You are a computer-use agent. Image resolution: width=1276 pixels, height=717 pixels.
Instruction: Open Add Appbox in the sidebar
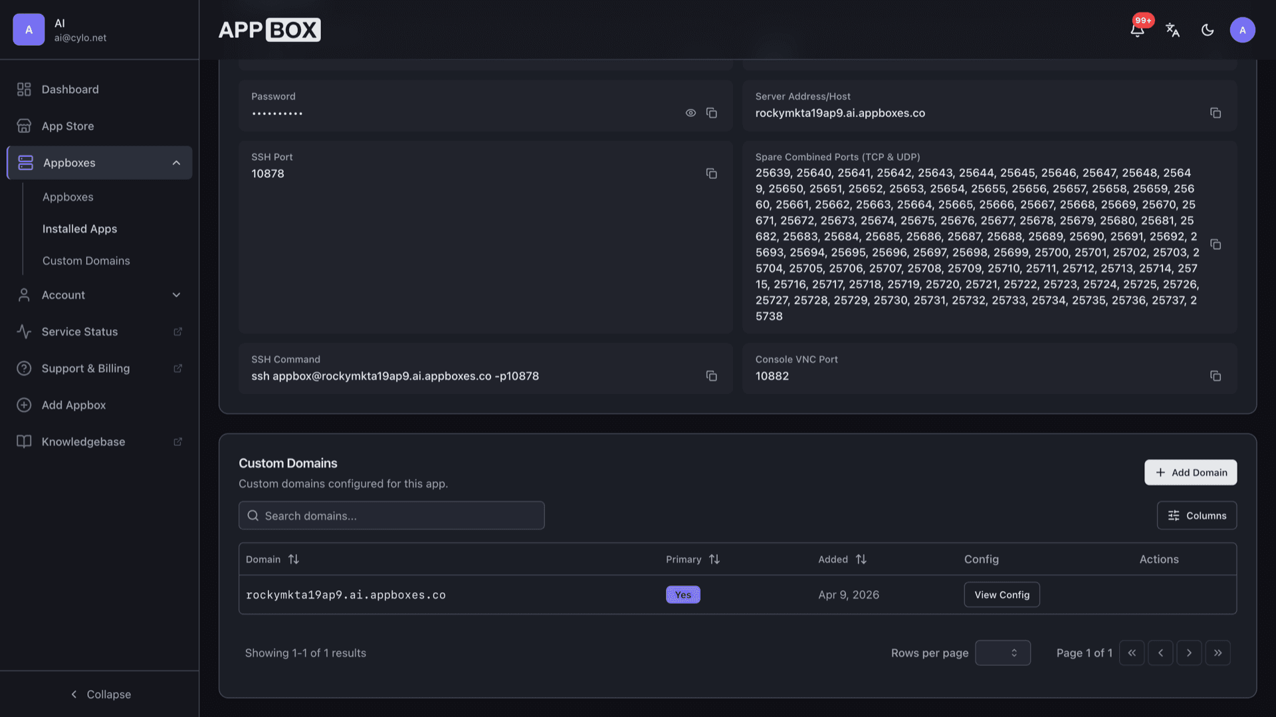click(100, 405)
